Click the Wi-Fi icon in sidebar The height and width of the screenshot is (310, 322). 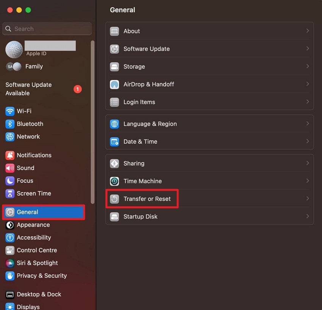point(10,111)
